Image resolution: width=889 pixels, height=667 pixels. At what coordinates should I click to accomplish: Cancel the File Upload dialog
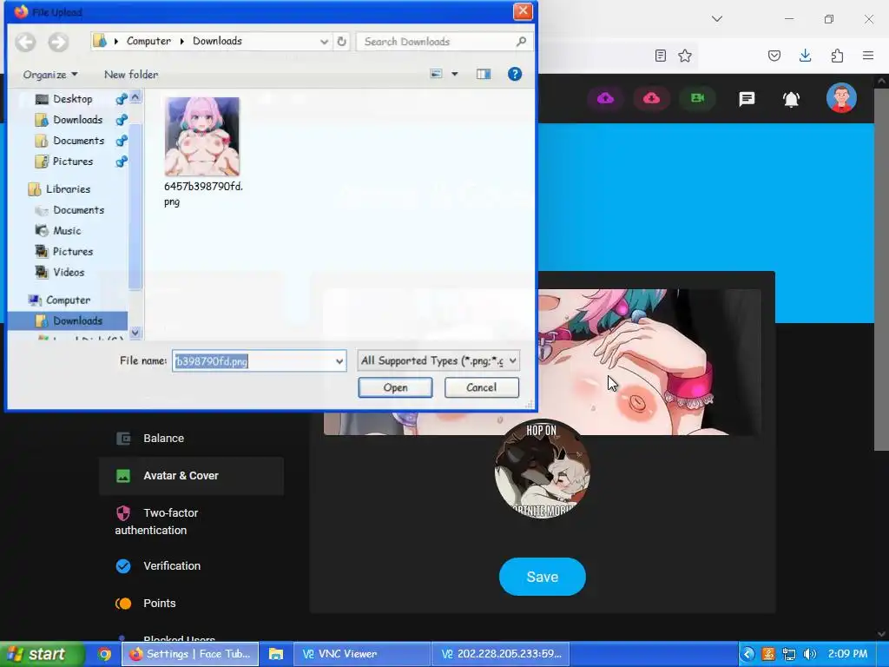coord(481,387)
